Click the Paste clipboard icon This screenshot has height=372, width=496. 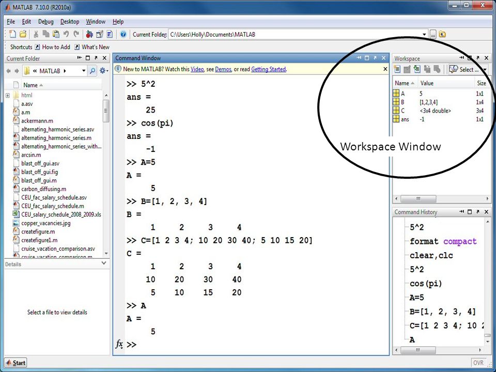tap(56, 34)
